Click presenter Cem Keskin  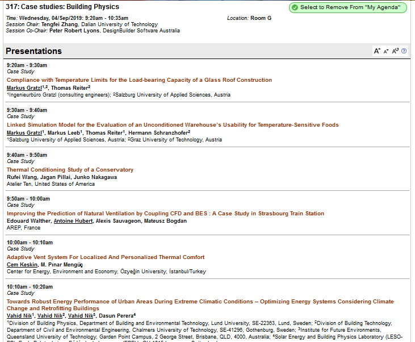pyautogui.click(x=22, y=265)
